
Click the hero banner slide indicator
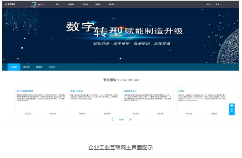pos(121,59)
